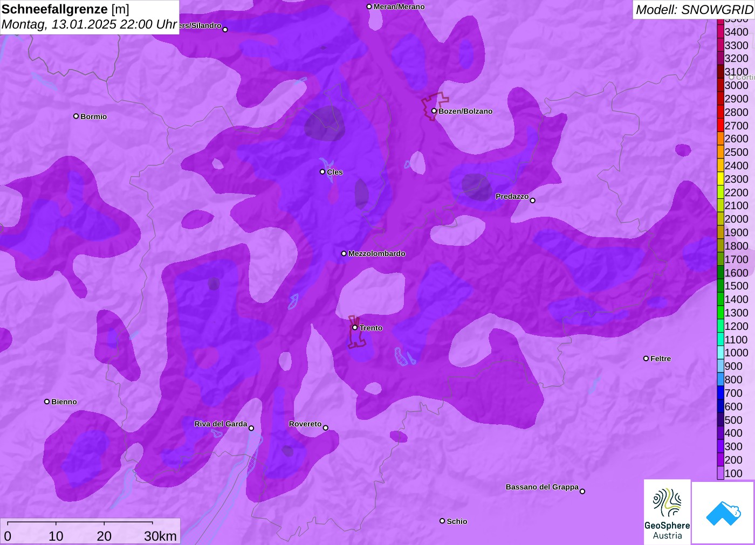Viewport: 755px width, 545px height.
Task: Click the Meran/Merano label text
Action: [399, 6]
